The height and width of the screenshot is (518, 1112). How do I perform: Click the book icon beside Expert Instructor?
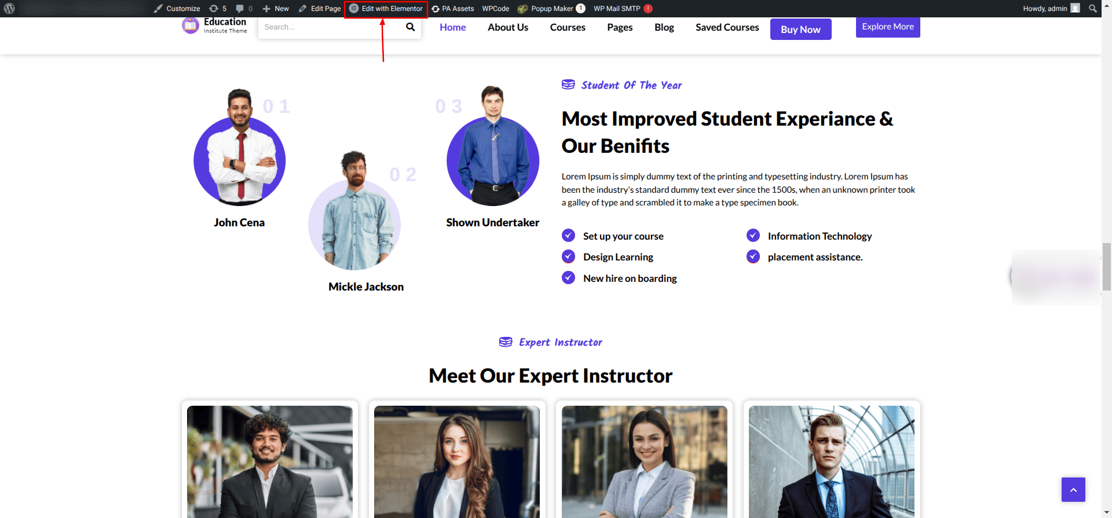[506, 342]
